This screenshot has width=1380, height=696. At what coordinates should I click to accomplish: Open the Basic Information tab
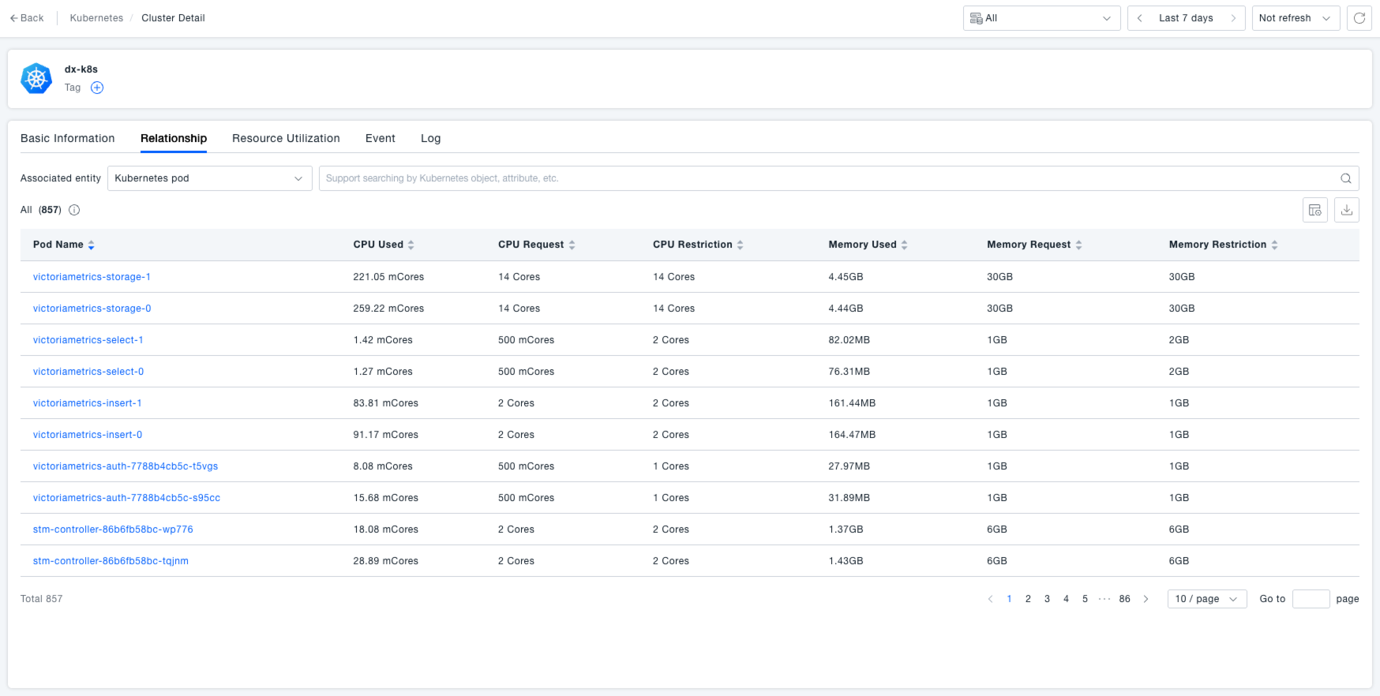coord(68,138)
